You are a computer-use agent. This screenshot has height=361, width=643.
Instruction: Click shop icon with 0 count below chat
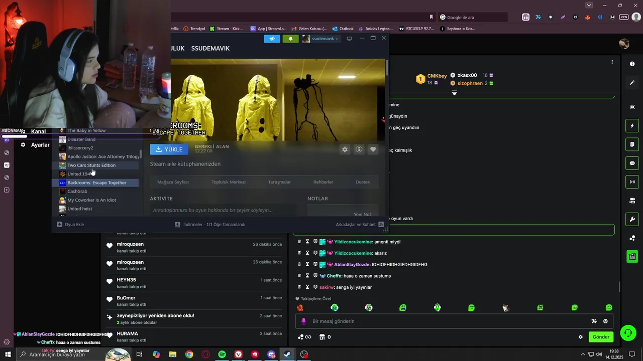[x=325, y=337]
